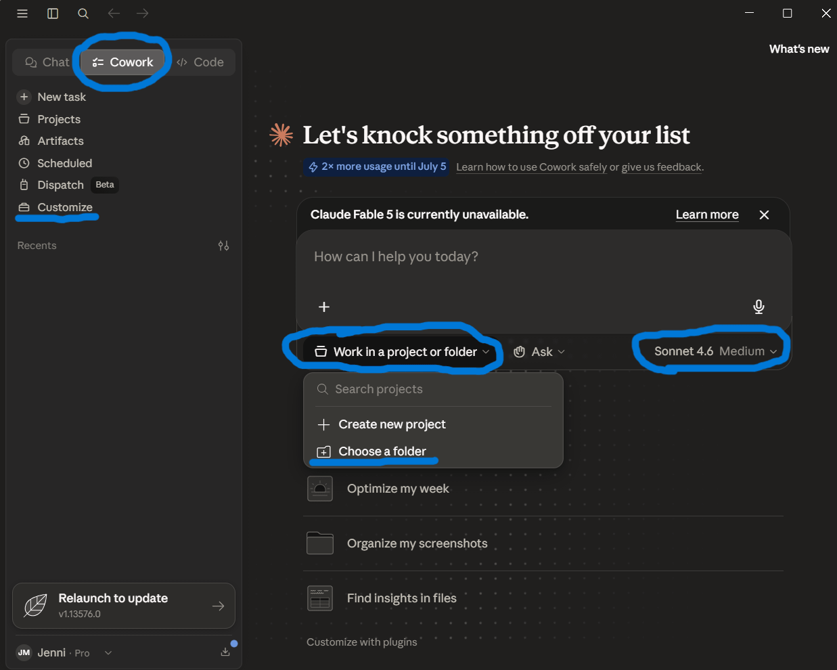Open the Ask mode dropdown
This screenshot has width=837, height=670.
point(539,352)
